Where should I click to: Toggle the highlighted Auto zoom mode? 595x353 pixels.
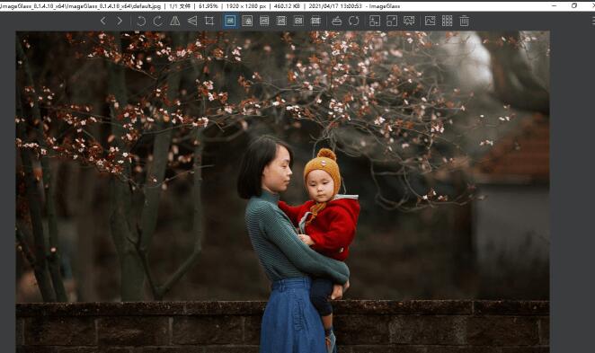click(230, 21)
